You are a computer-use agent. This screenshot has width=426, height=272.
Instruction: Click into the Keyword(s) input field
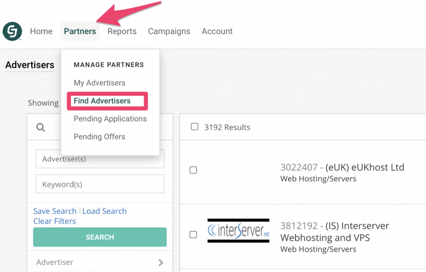click(100, 184)
